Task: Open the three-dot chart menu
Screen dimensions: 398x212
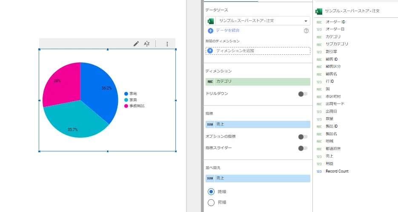Action: [x=167, y=44]
